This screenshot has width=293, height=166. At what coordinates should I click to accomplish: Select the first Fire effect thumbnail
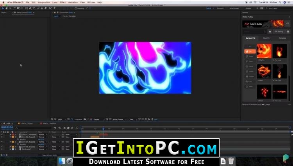[x=264, y=51]
